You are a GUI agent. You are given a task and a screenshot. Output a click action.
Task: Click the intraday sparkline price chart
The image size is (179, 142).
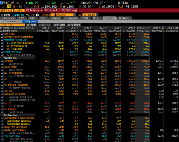(x=68, y=3)
